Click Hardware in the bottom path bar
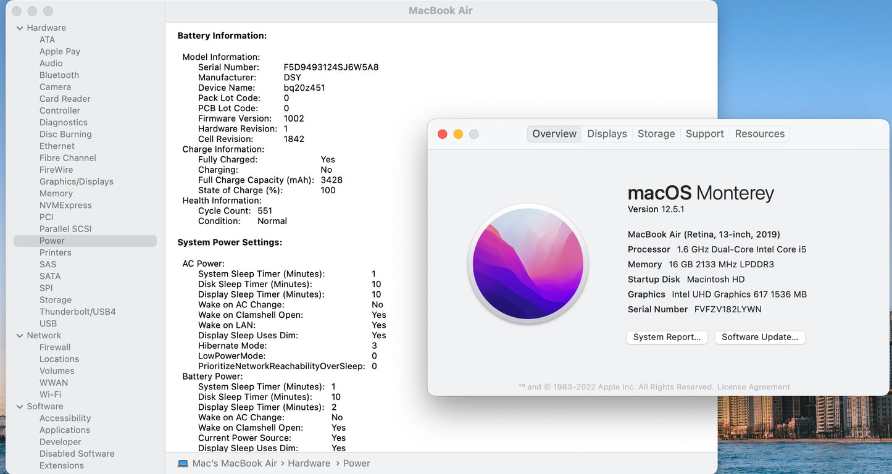 (309, 464)
